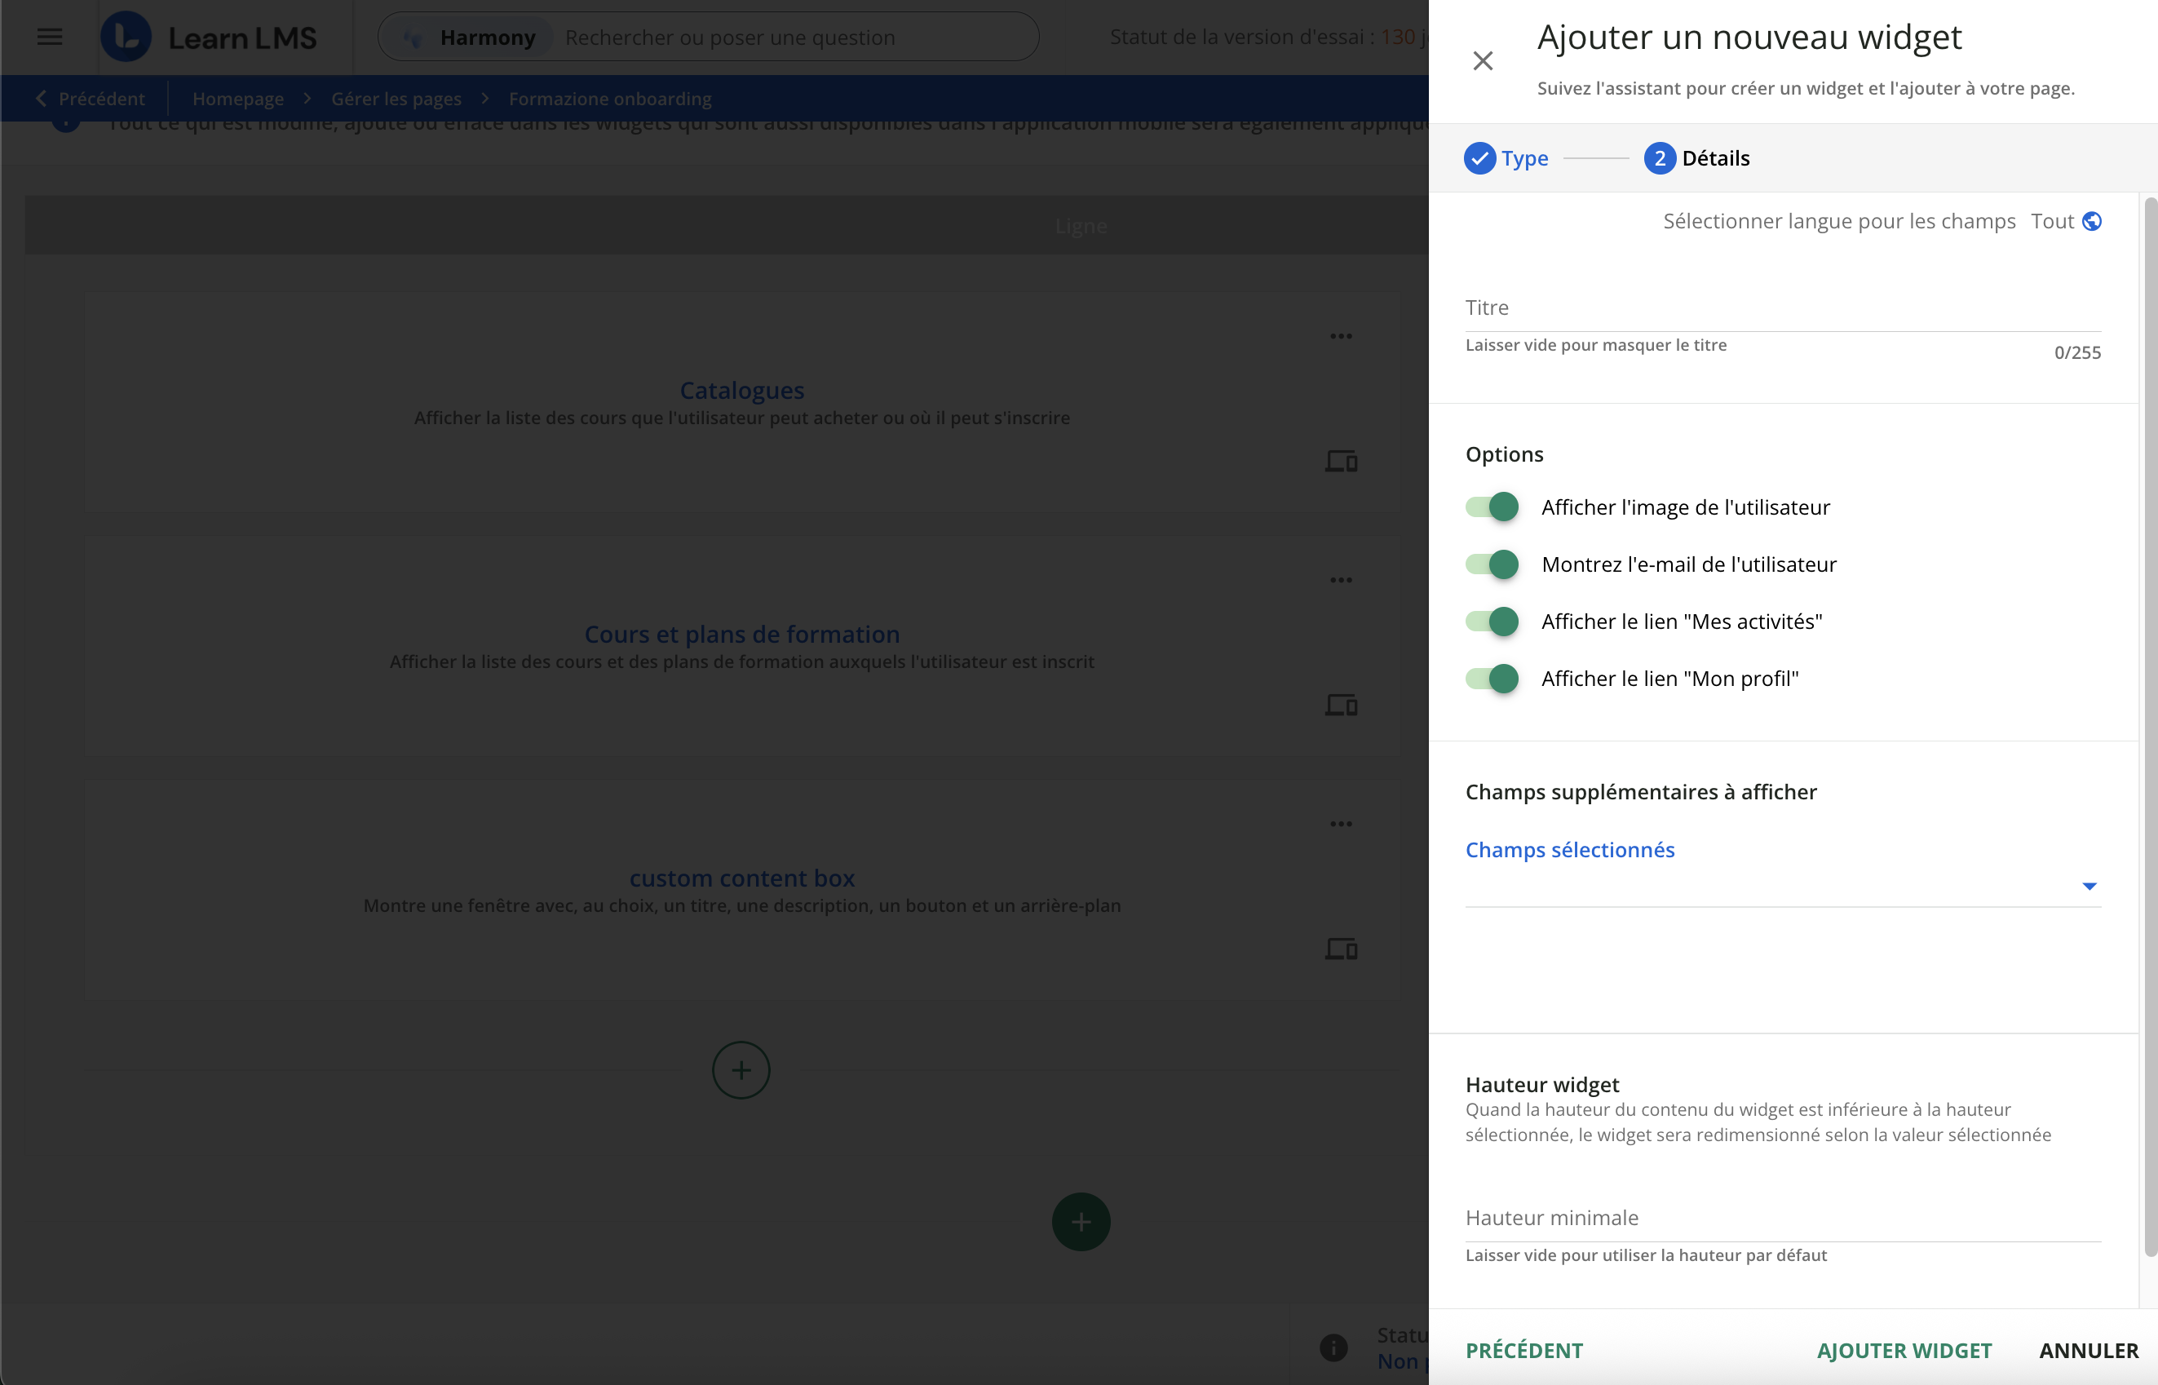This screenshot has width=2158, height=1385.
Task: Open the hamburger main menu
Action: tap(50, 37)
